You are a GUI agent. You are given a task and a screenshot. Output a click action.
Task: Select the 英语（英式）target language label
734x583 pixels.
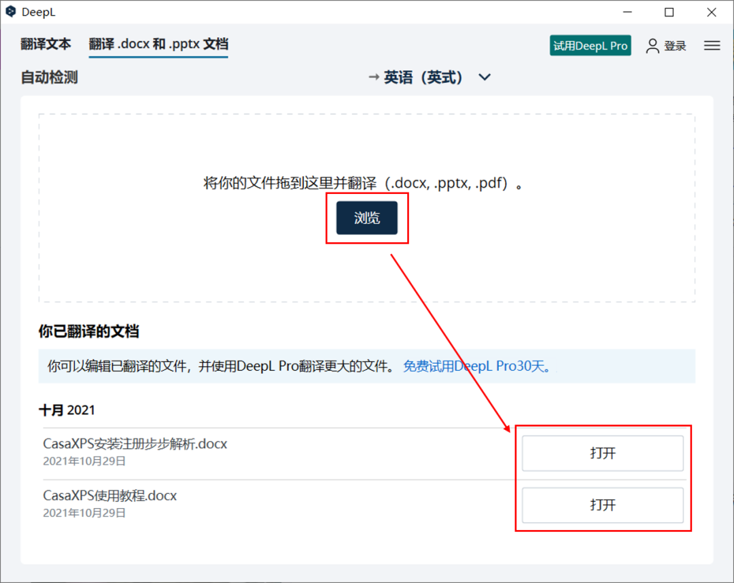[x=423, y=78]
